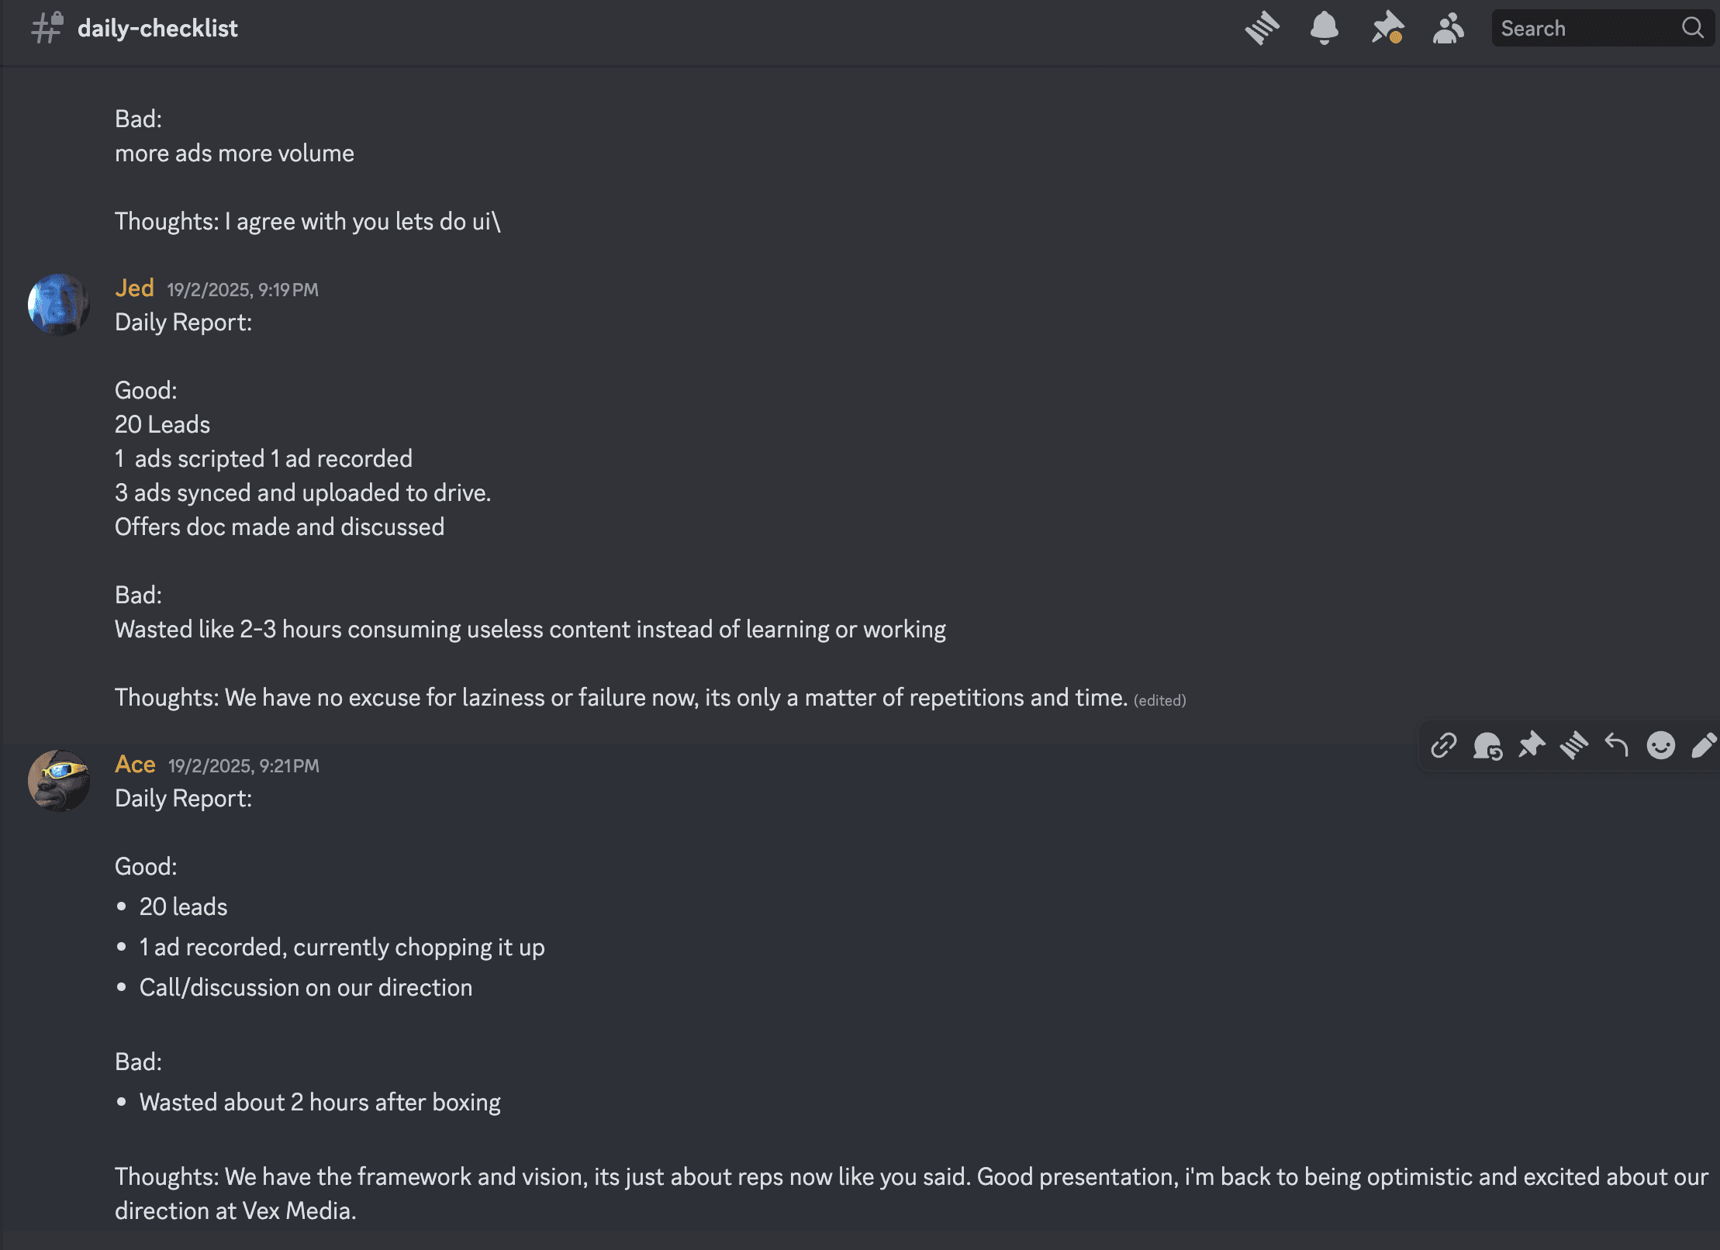Create thread from Ace's message toolbar
Viewport: 1720px width, 1250px height.
(x=1574, y=745)
